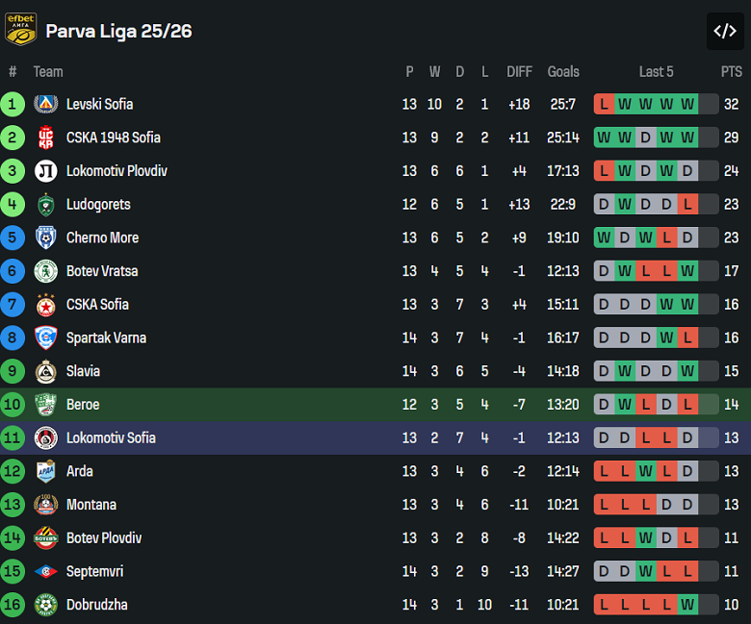Click the Goals column header

click(x=563, y=71)
